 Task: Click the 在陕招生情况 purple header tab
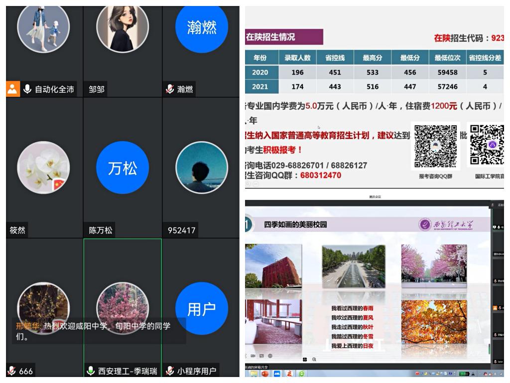tap(284, 37)
